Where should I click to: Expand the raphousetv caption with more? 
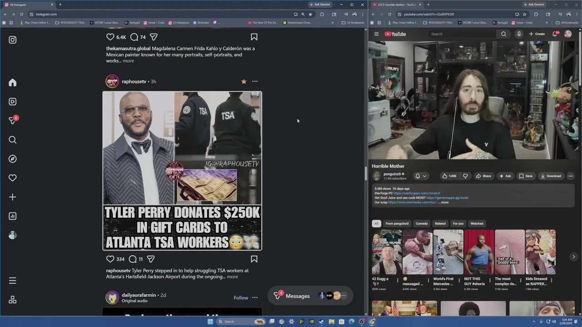click(232, 277)
